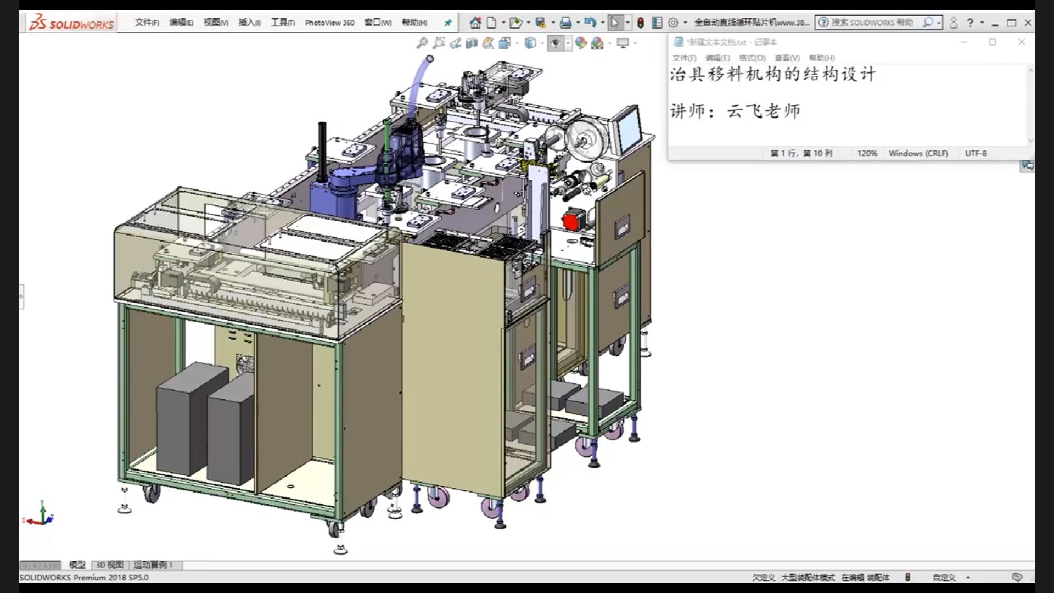Open SolidWorks 窗口(W) menu
Screen dimensions: 1054x593
tap(378, 23)
